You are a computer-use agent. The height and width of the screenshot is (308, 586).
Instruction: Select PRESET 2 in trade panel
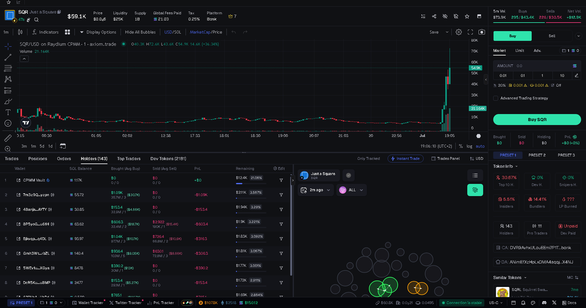click(x=537, y=155)
